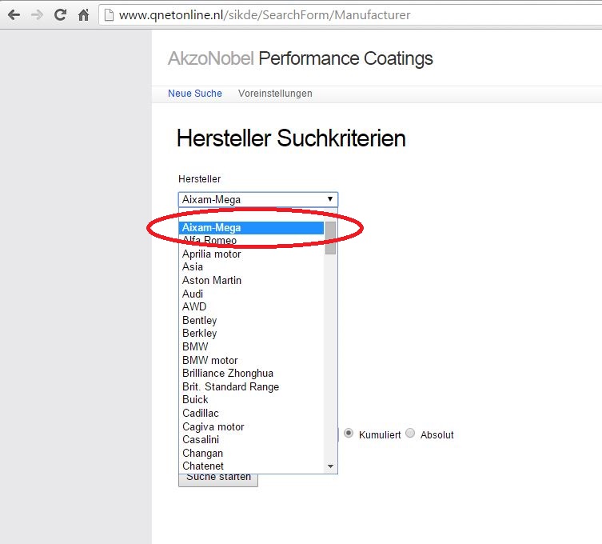Select Berkley in the dropdown list

pyautogui.click(x=252, y=333)
